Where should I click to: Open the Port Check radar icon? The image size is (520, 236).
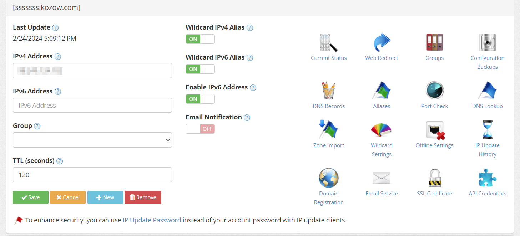[x=434, y=91]
